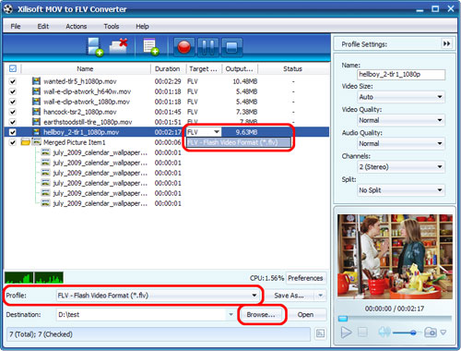
Task: Click the log icon beside the status bar
Action: pyautogui.click(x=320, y=333)
